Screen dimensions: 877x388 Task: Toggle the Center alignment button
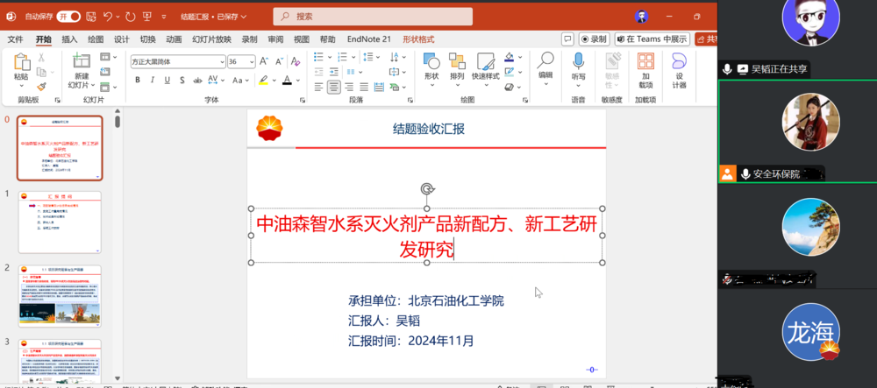[334, 87]
